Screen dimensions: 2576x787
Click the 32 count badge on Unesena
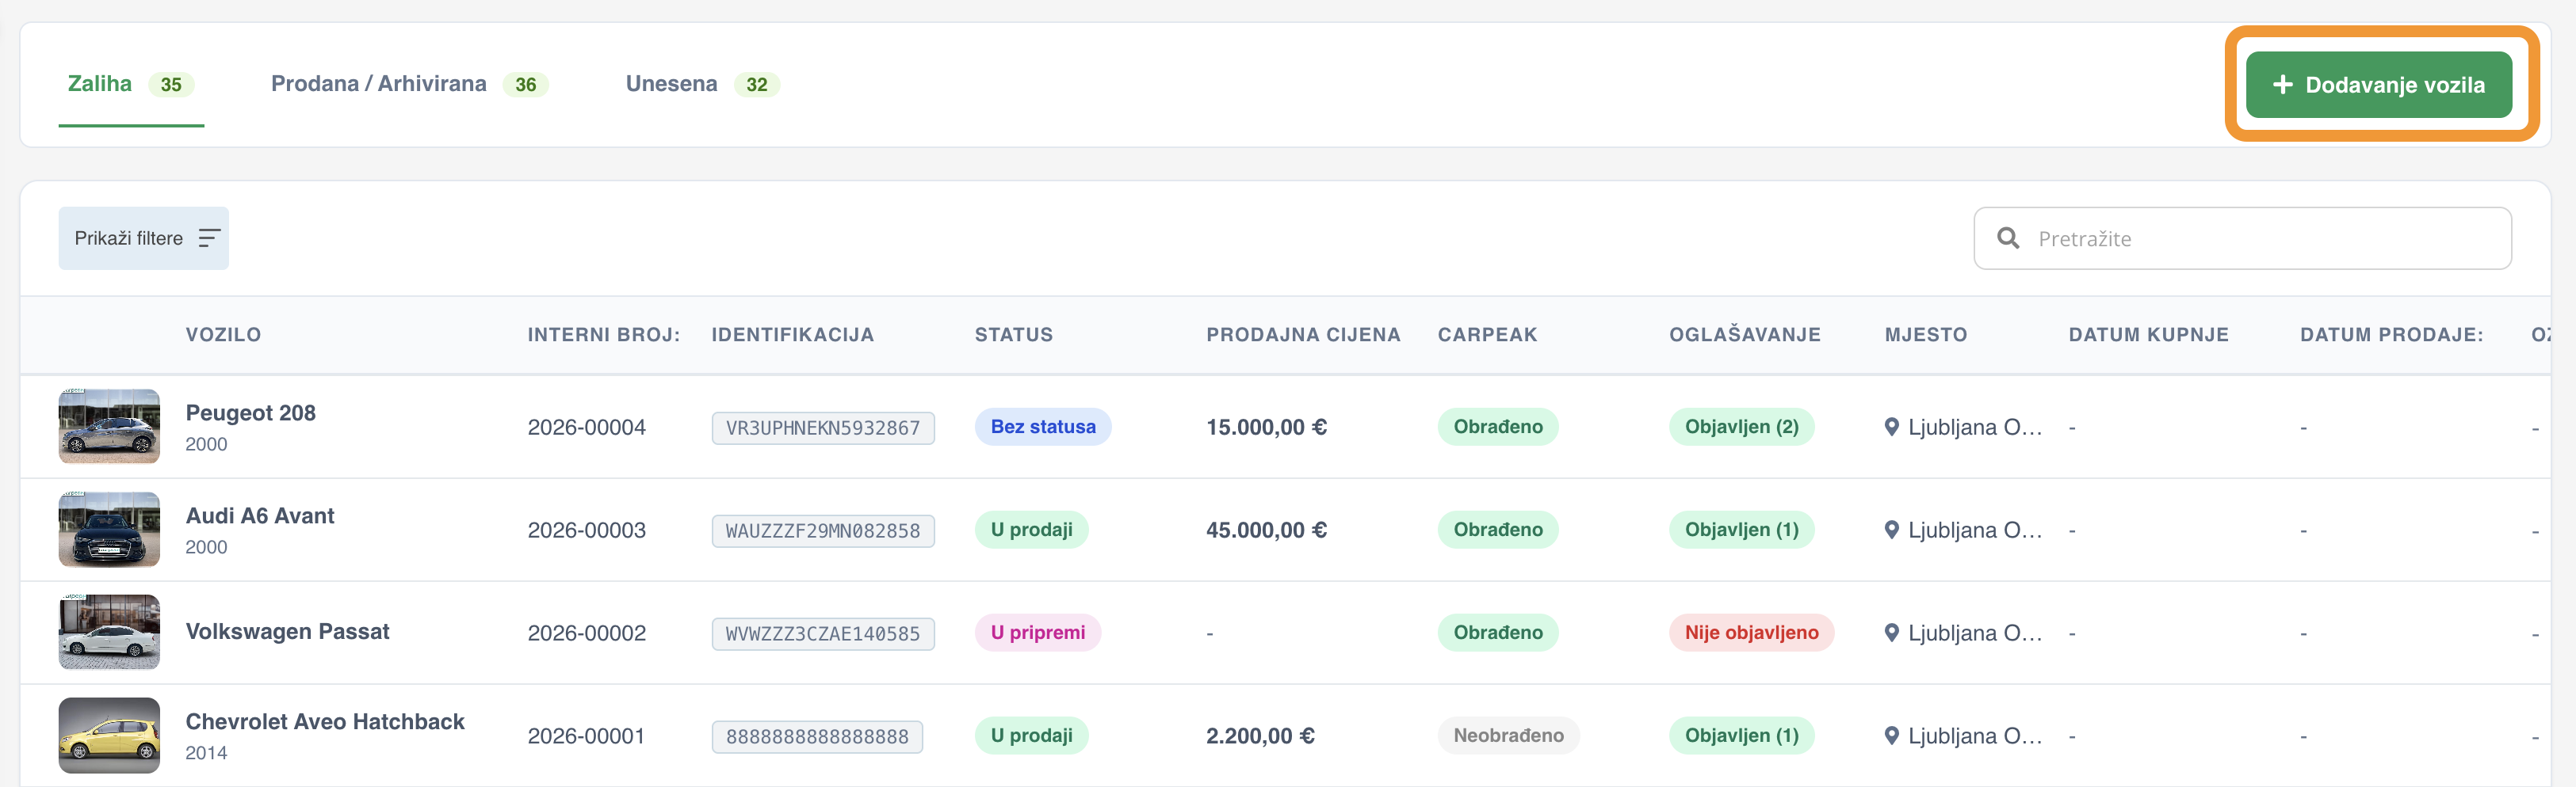(x=757, y=85)
